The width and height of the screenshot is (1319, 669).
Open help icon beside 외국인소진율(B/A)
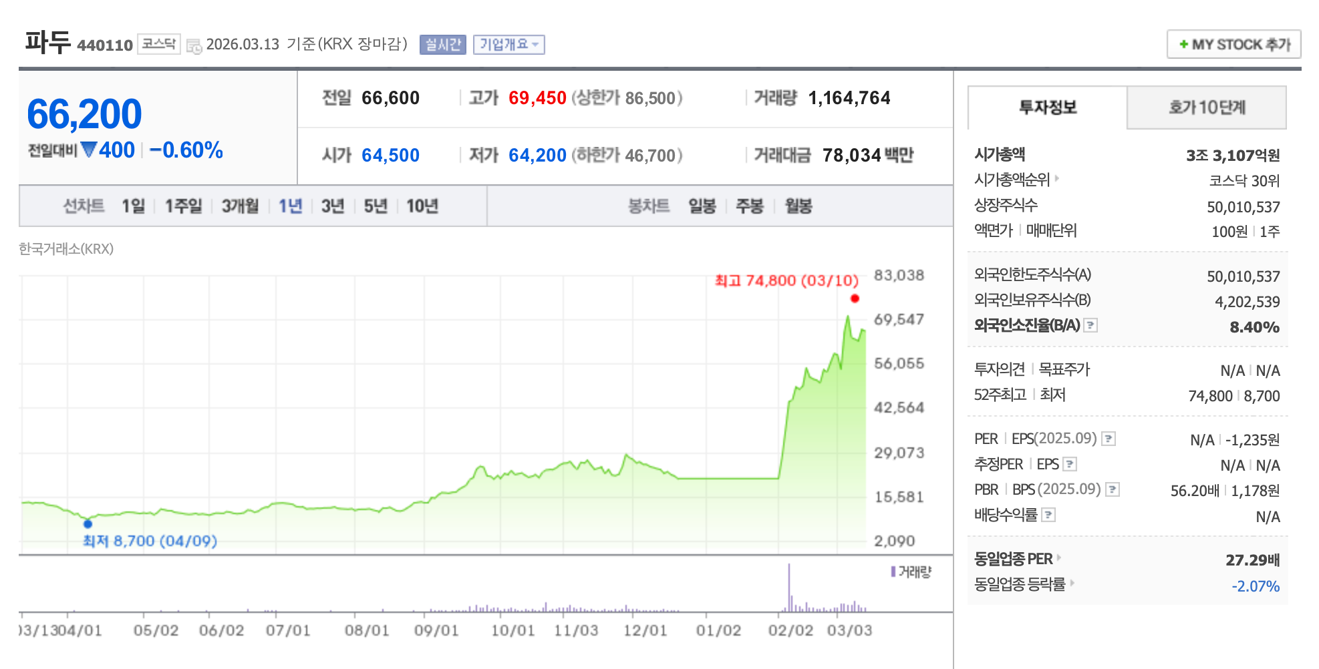(x=1090, y=325)
